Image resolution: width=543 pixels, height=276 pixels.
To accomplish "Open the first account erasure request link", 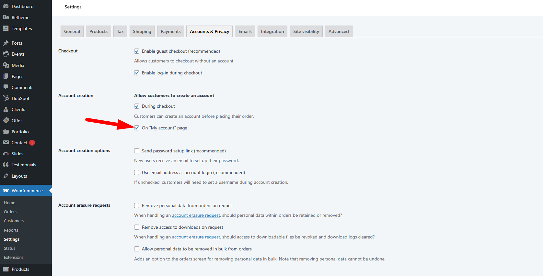I will pos(196,215).
